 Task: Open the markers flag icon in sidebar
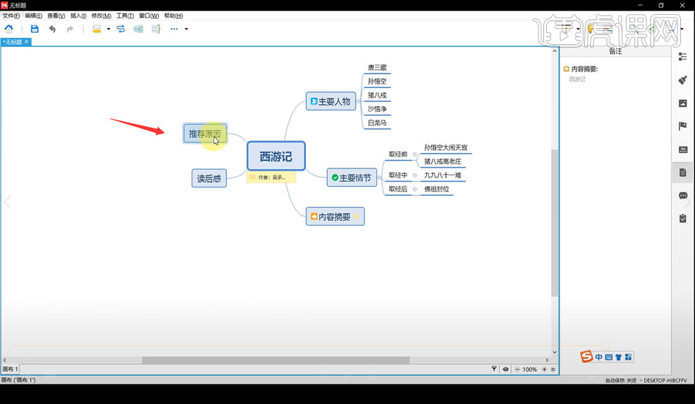[682, 126]
